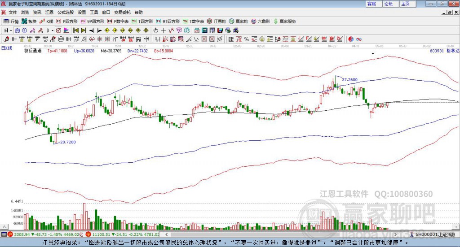Viewport: 460px width, 247px height.
Task: Open the 板块 sector view
Action: point(29,22)
